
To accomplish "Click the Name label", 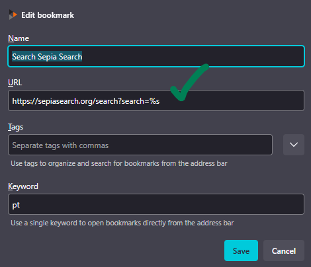I will pyautogui.click(x=19, y=38).
